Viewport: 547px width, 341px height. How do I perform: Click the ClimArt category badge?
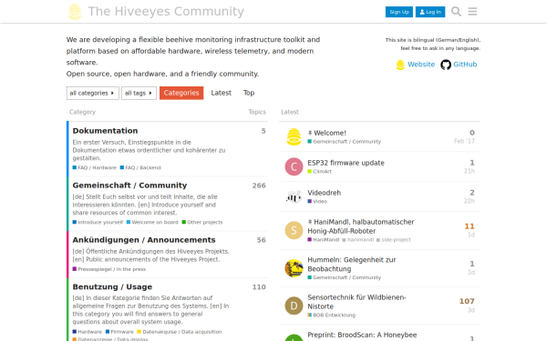pos(320,172)
